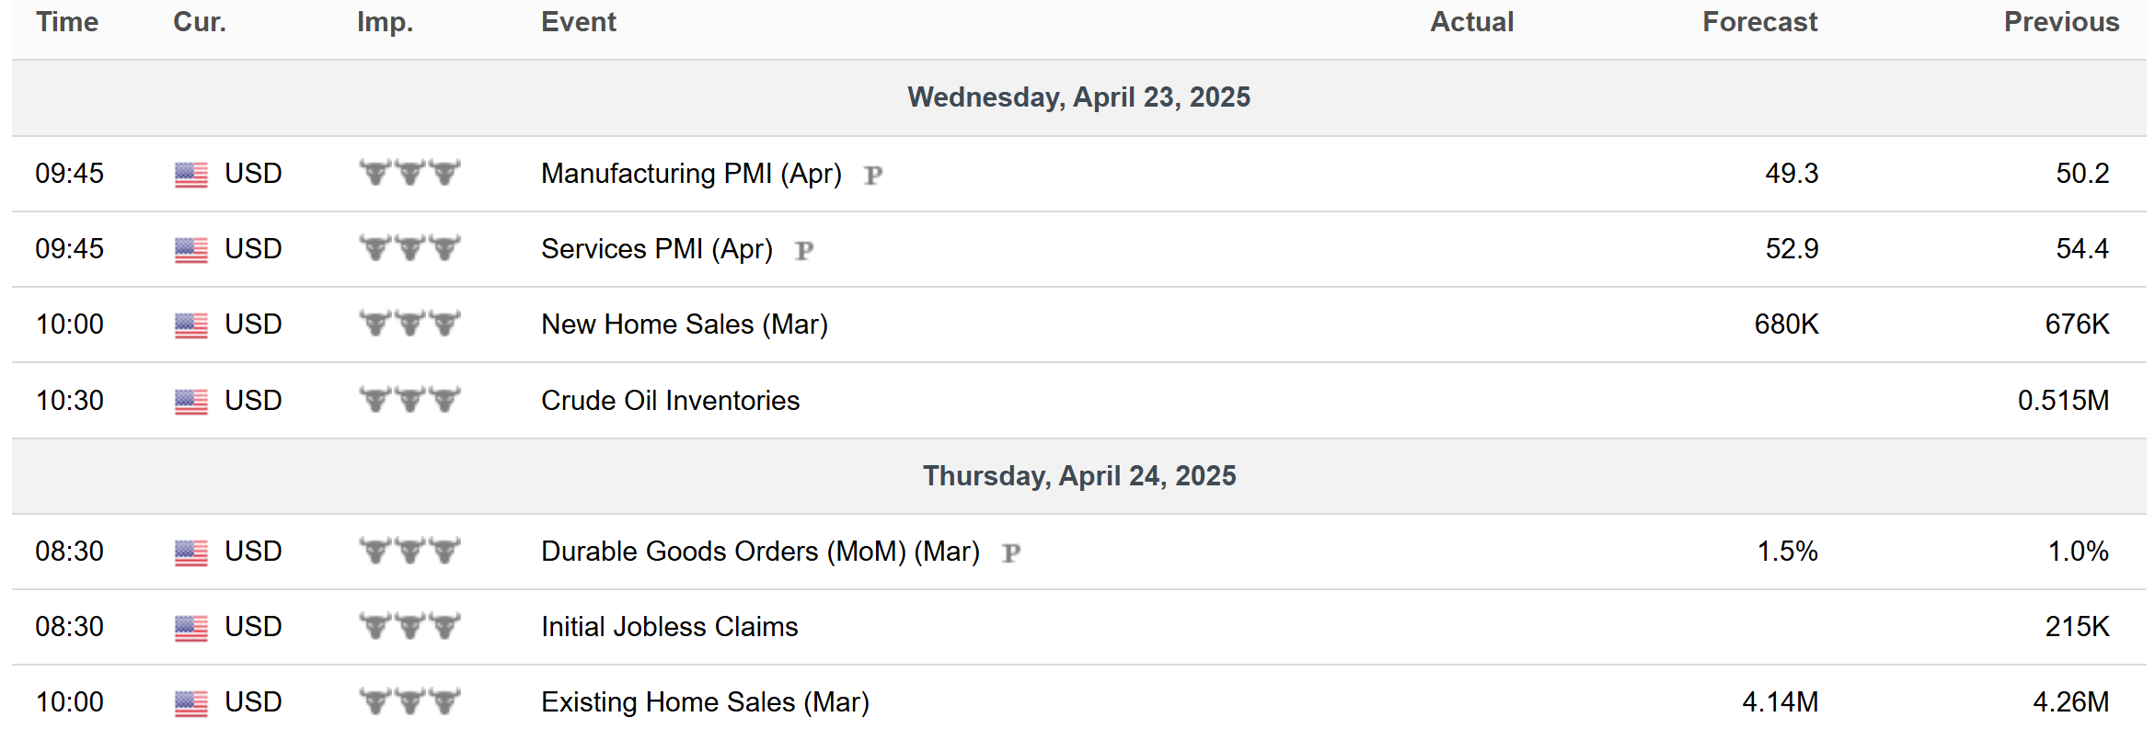
Task: Click the Previous column header
Action: [2062, 22]
